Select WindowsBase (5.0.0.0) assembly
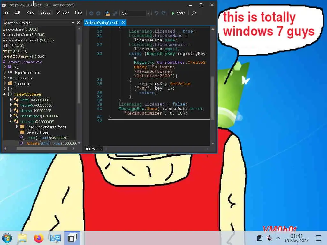Viewport: 327px width, 245px height. pyautogui.click(x=20, y=29)
